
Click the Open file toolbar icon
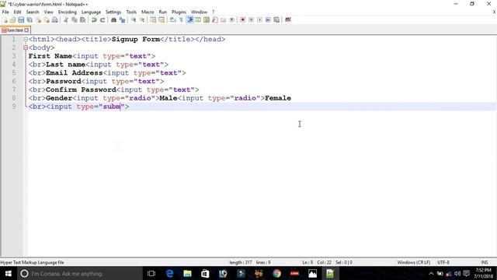pos(12,19)
